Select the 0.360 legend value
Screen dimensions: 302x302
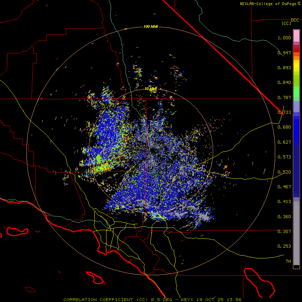284,217
